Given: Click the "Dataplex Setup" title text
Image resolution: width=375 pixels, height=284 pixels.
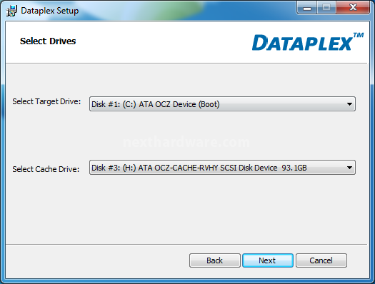Looking at the screenshot, I should 50,11.
